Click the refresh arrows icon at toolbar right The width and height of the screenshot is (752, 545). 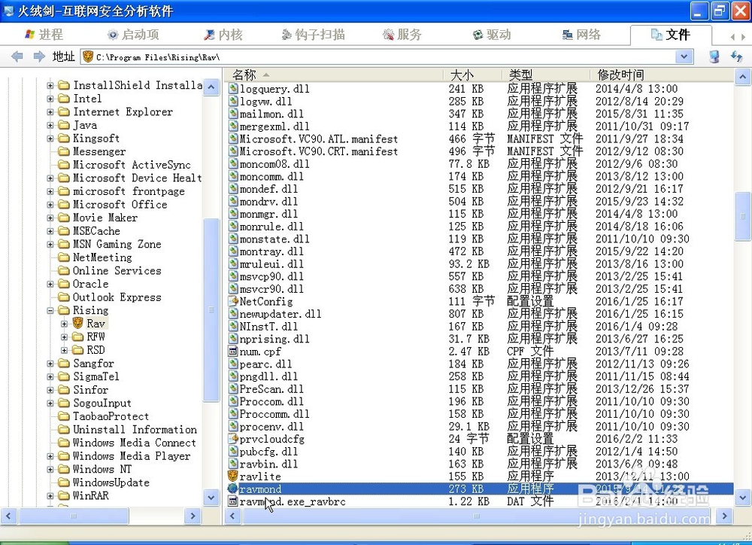737,56
